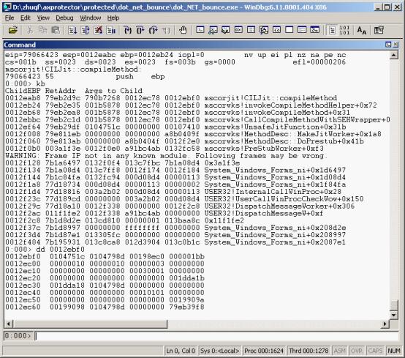
Task: Click status bar Ln 0, Col 0
Action: pos(181,351)
